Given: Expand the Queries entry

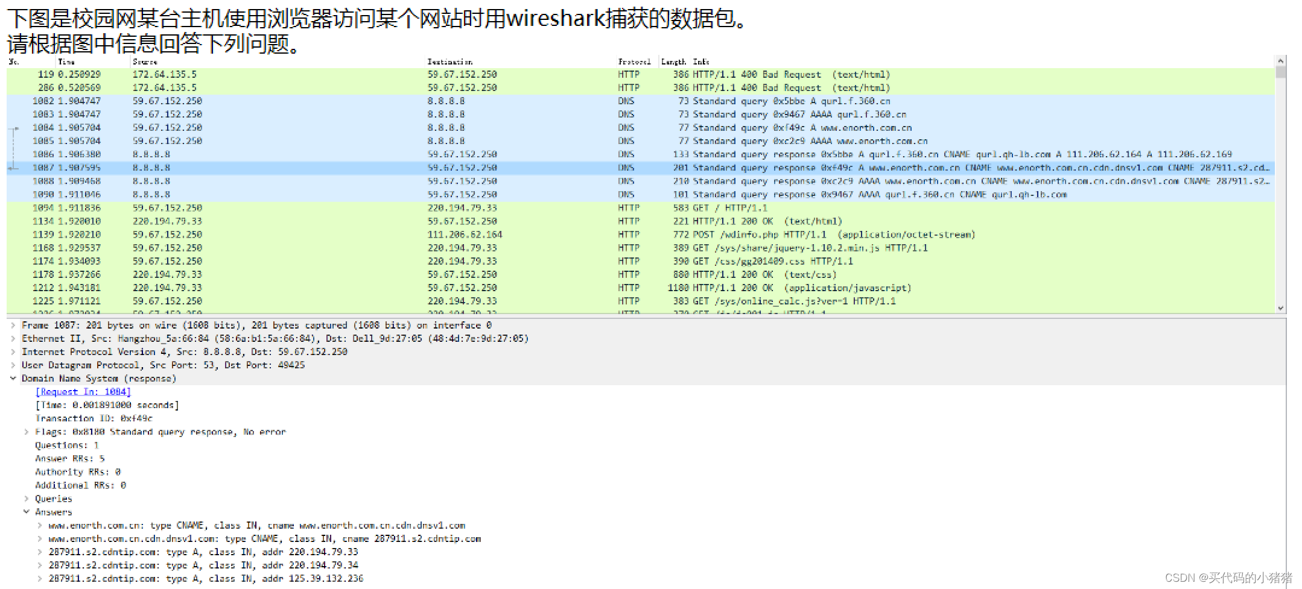Looking at the screenshot, I should coord(26,499).
